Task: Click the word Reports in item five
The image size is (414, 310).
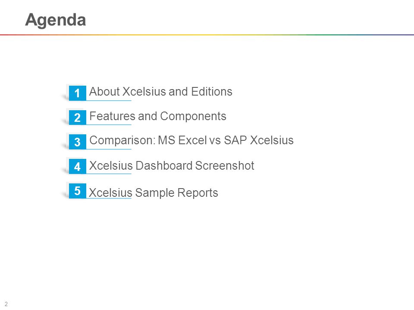Action: [x=198, y=193]
